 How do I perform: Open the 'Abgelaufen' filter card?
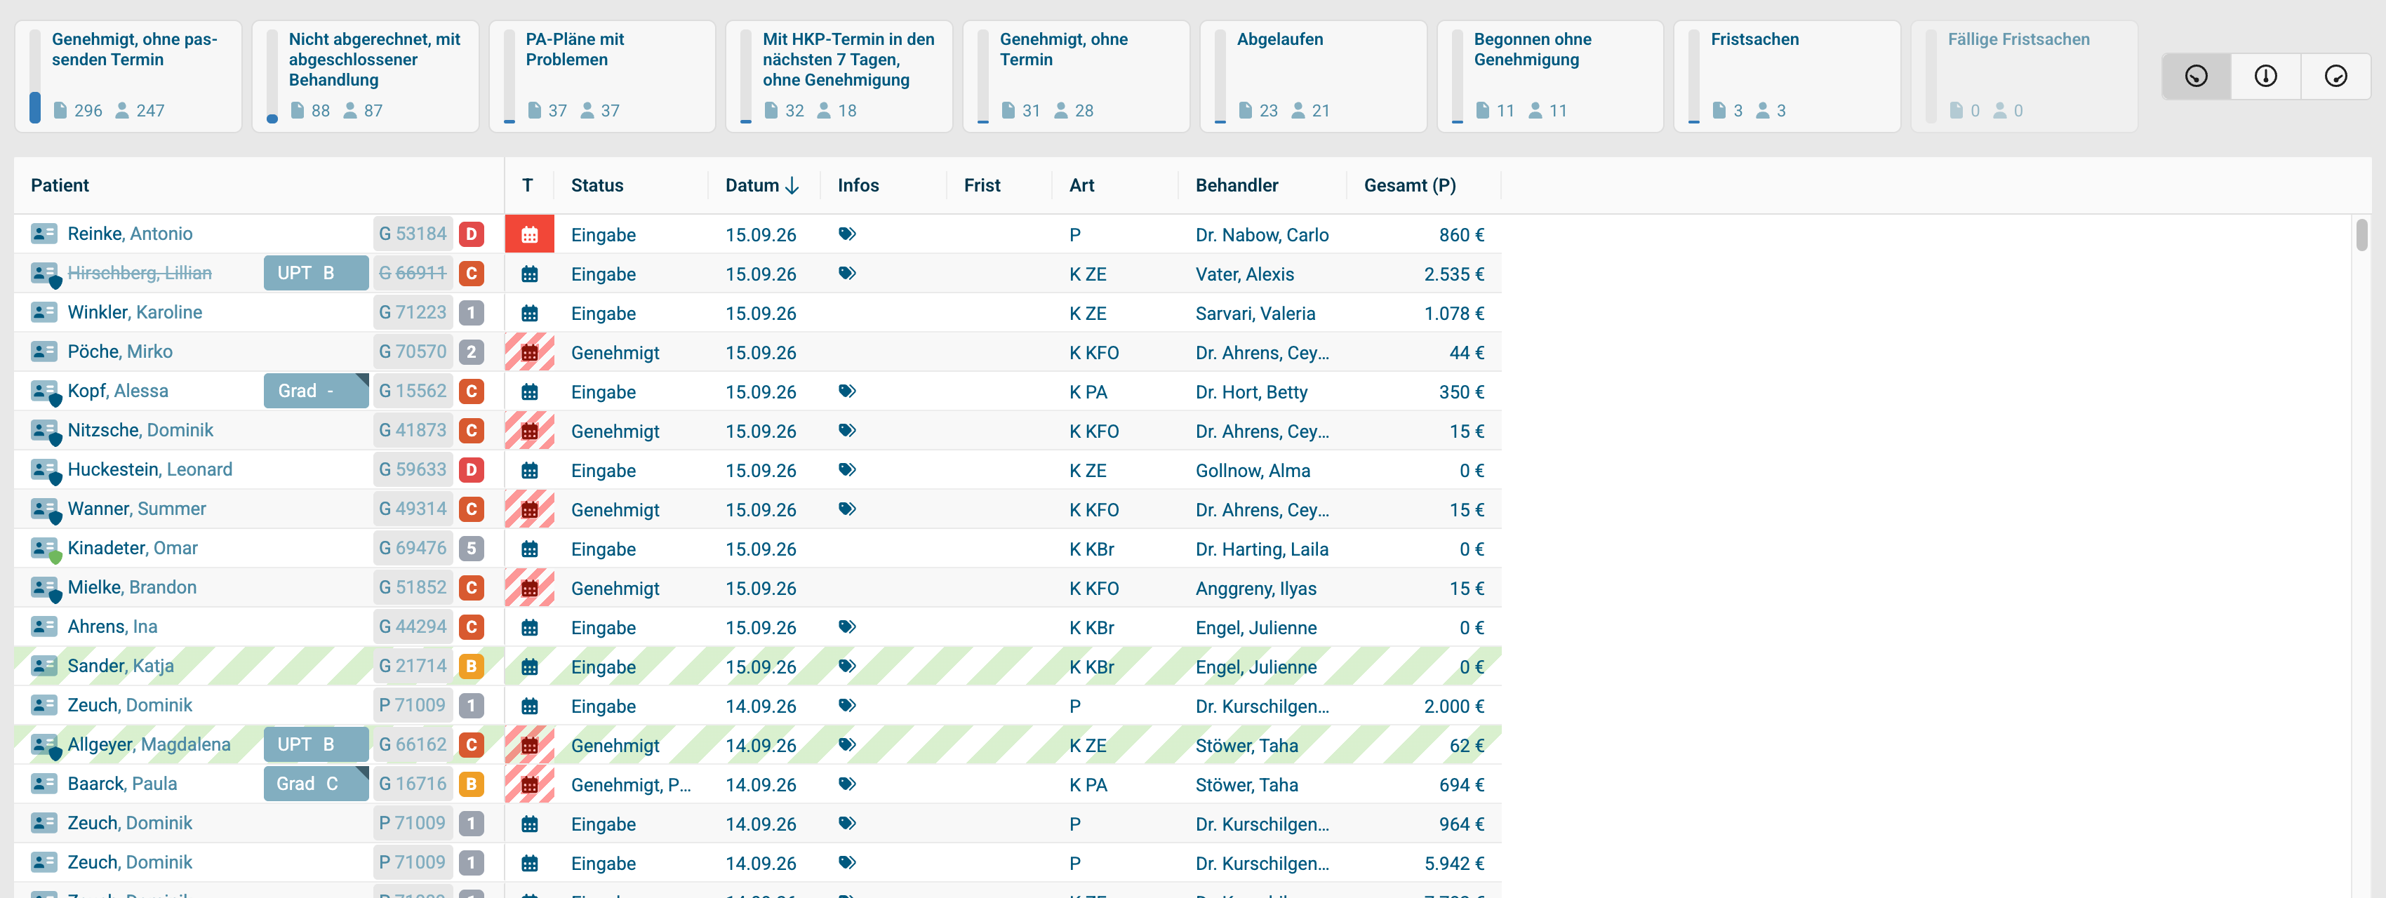pyautogui.click(x=1314, y=76)
